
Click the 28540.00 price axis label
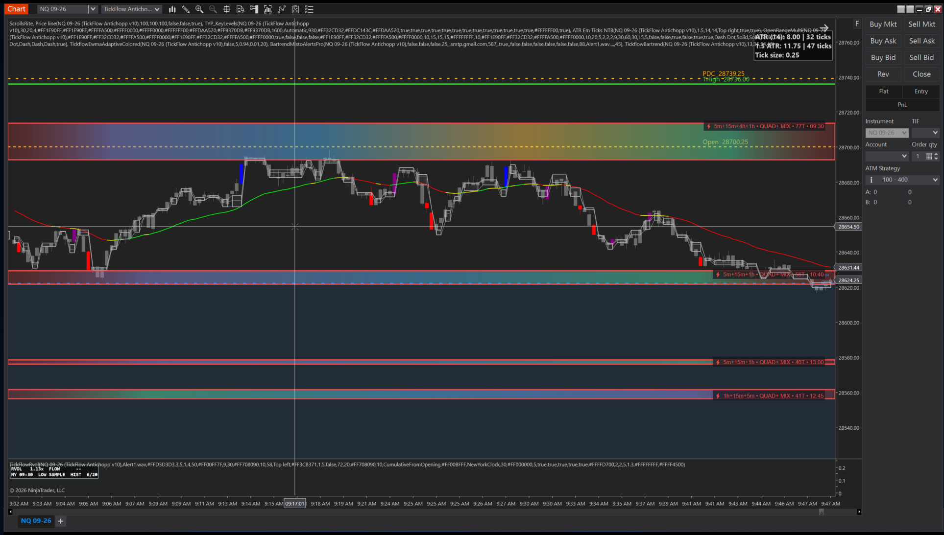coord(849,428)
